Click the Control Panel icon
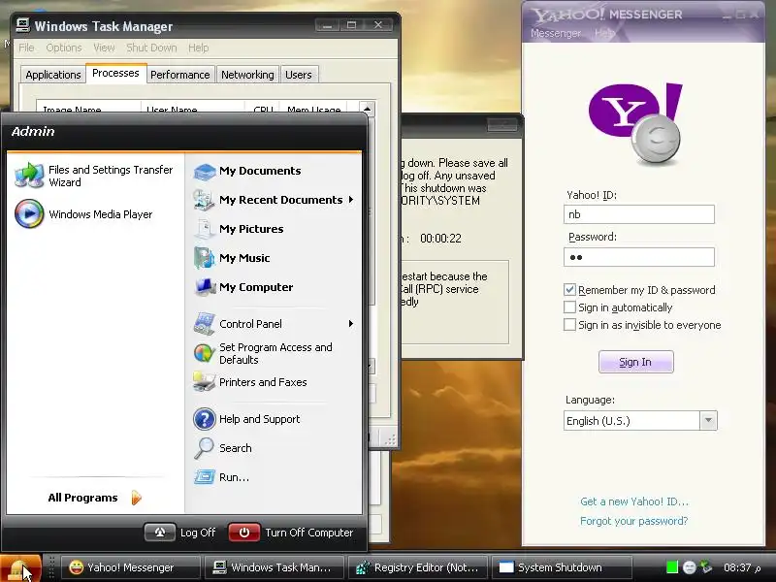This screenshot has height=582, width=776. pos(205,324)
